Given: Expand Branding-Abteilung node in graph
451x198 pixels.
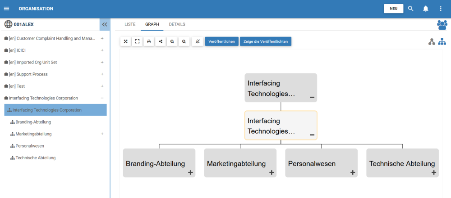Looking at the screenshot, I should (190, 172).
